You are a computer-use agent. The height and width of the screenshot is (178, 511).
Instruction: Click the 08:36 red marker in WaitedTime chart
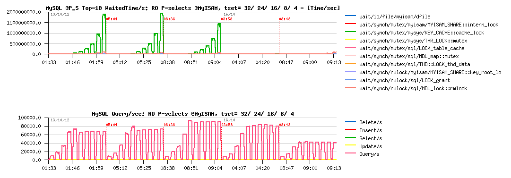169,19
